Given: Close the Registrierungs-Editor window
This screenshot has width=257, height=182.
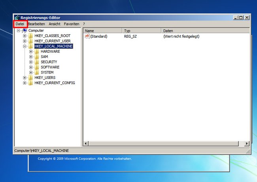Looking at the screenshot, I should (247, 17).
